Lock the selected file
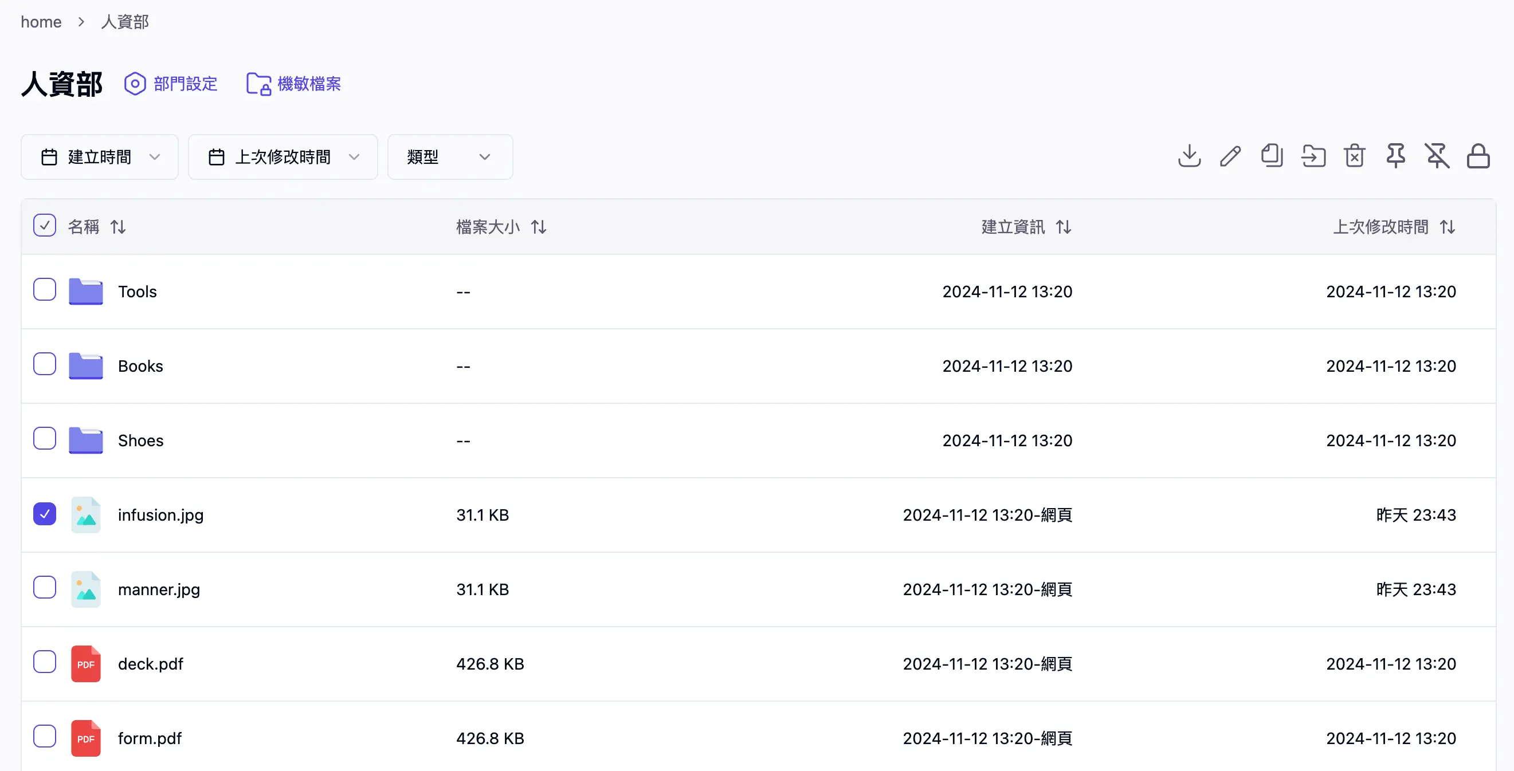The image size is (1514, 771). click(x=1478, y=156)
